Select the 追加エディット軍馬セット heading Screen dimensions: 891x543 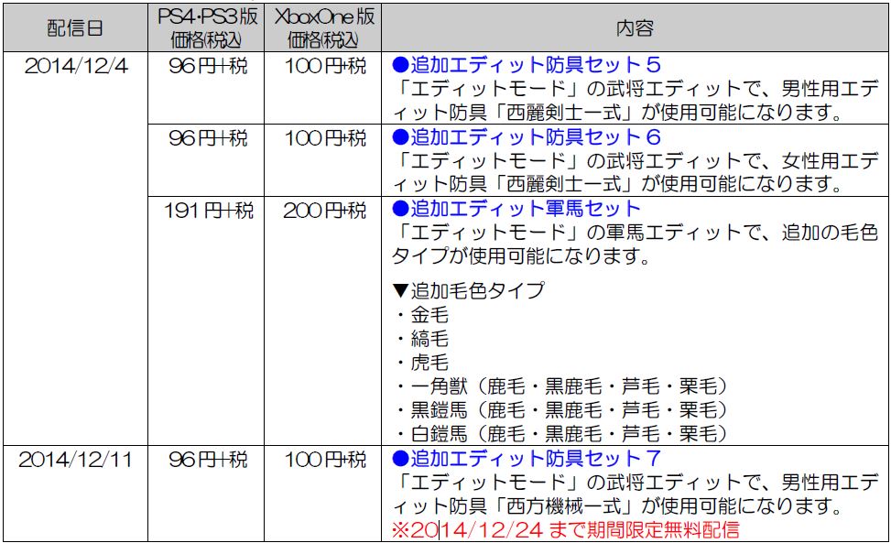coord(516,210)
